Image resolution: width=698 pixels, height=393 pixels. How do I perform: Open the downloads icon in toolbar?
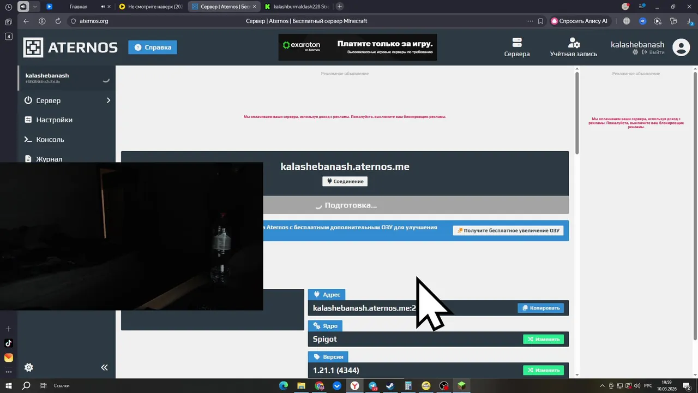pos(690,21)
